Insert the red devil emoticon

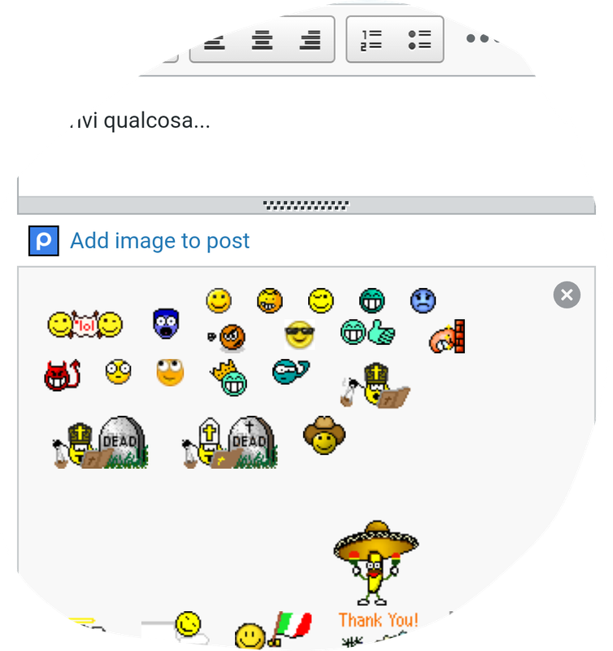pyautogui.click(x=63, y=375)
